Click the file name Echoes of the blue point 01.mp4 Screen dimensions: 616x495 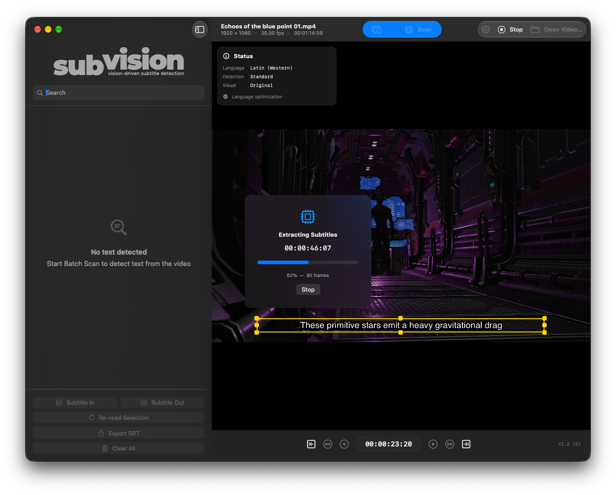coord(268,26)
